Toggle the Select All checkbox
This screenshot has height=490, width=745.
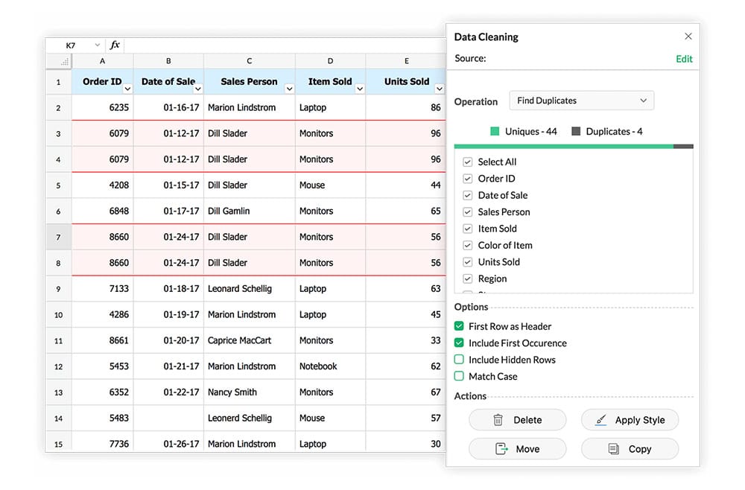(468, 162)
